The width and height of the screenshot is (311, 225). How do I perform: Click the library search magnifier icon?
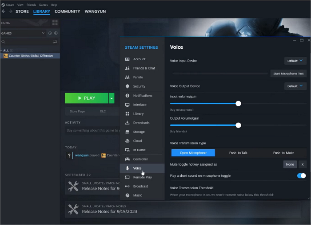pyautogui.click(x=3, y=42)
